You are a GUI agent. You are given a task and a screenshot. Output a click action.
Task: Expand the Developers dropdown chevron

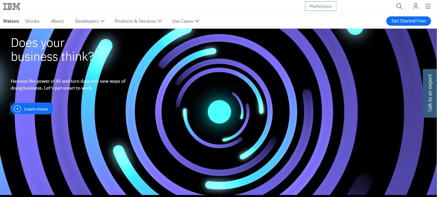[x=102, y=21]
